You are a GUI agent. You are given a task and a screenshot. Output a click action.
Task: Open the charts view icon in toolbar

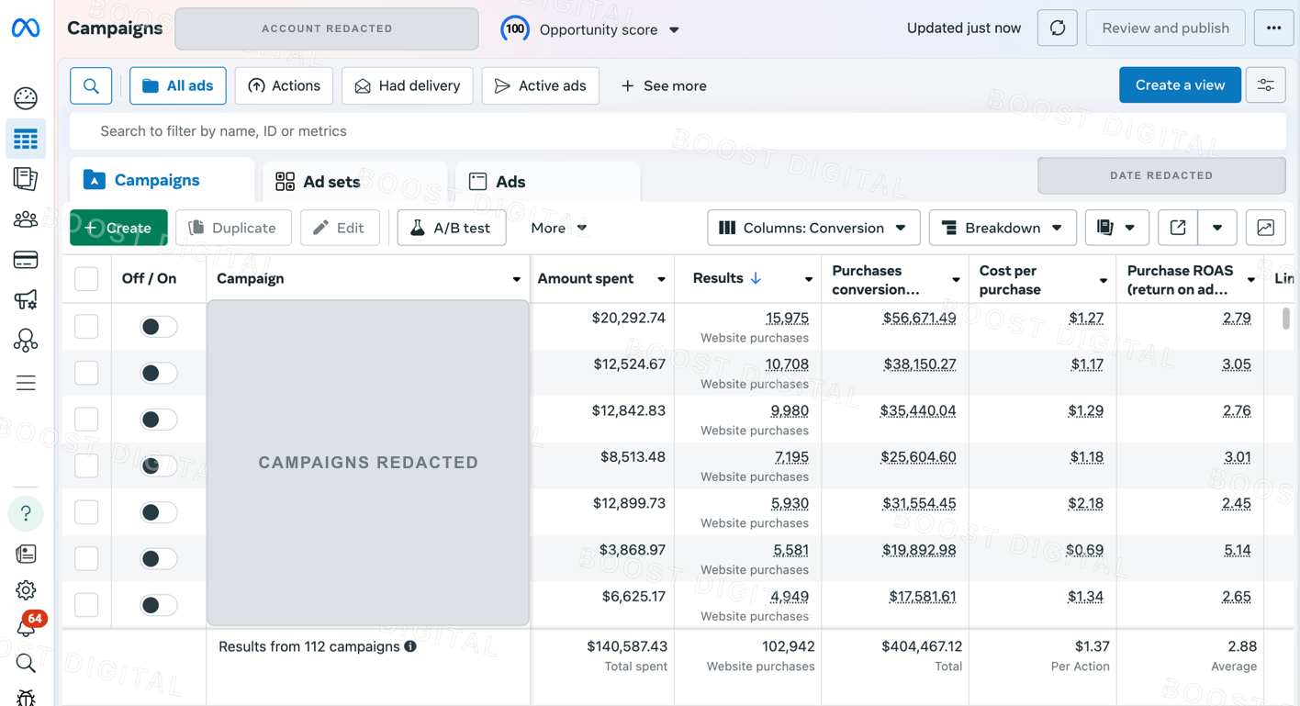tap(1265, 228)
